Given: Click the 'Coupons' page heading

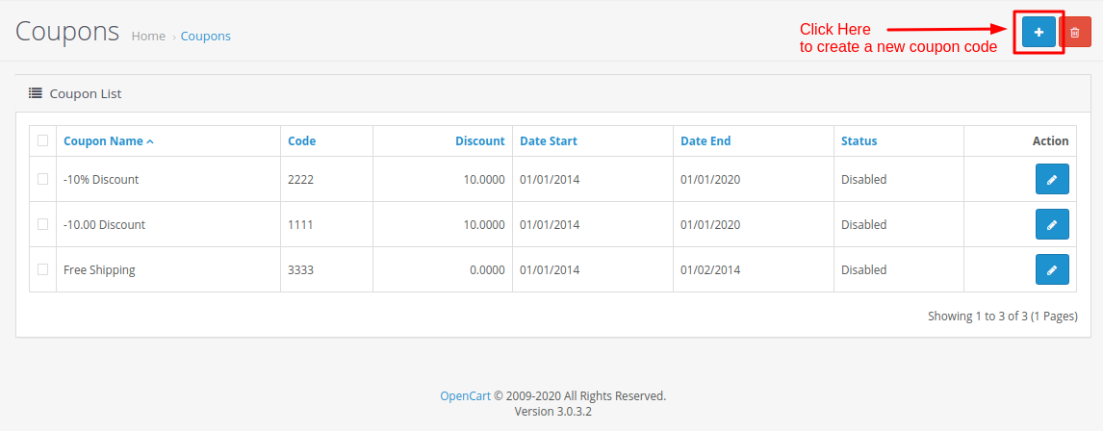Looking at the screenshot, I should [x=67, y=32].
